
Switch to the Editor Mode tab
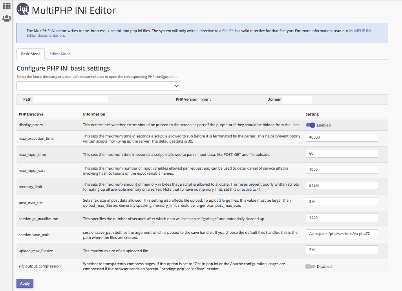[60, 53]
